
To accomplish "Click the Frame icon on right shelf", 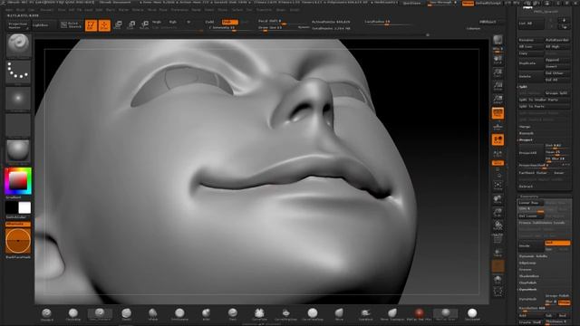I will 498,185.
